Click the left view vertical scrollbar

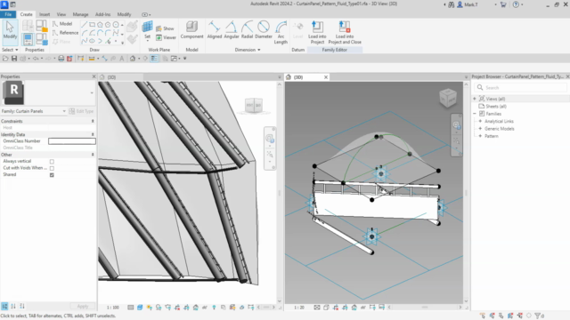point(279,193)
